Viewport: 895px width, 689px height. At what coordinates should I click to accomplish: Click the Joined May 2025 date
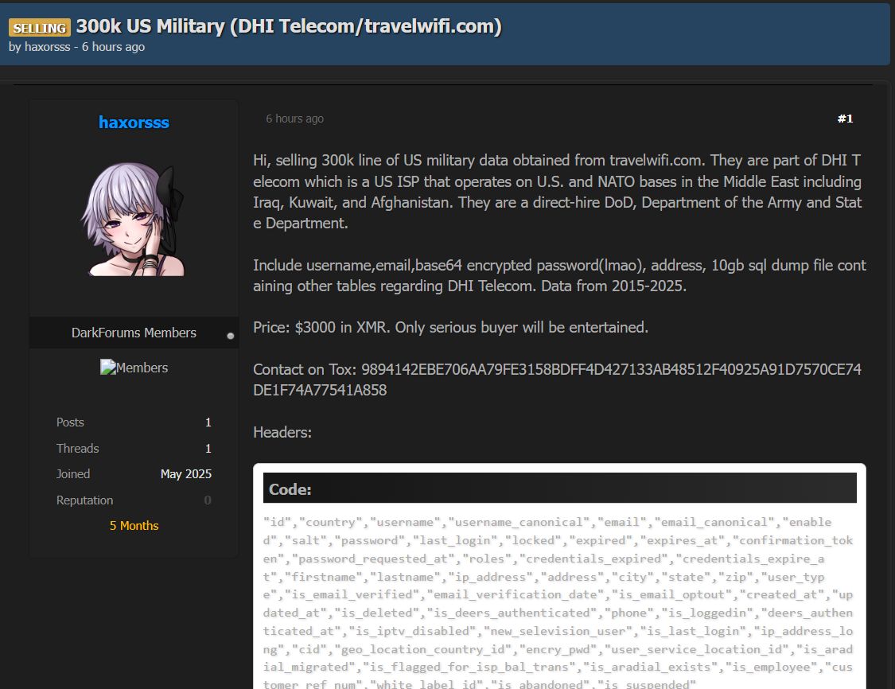point(185,474)
